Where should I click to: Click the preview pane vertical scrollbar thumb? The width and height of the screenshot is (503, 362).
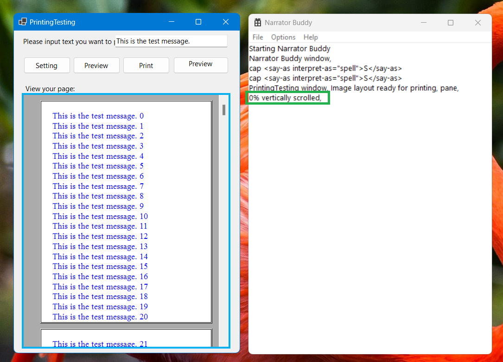point(223,110)
